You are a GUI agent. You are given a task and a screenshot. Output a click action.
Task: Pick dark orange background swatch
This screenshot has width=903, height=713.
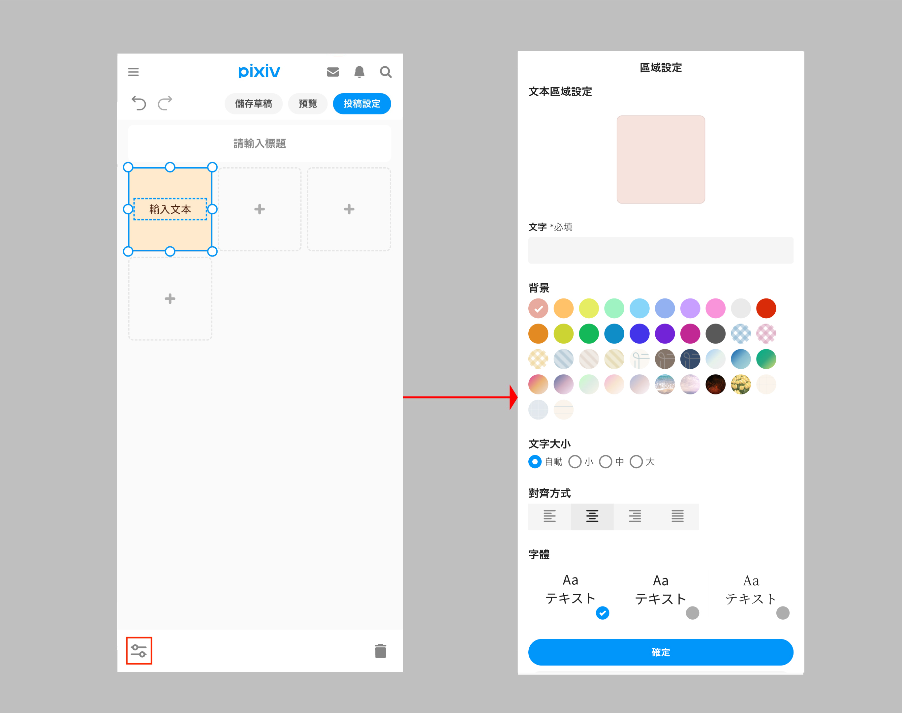click(x=538, y=333)
